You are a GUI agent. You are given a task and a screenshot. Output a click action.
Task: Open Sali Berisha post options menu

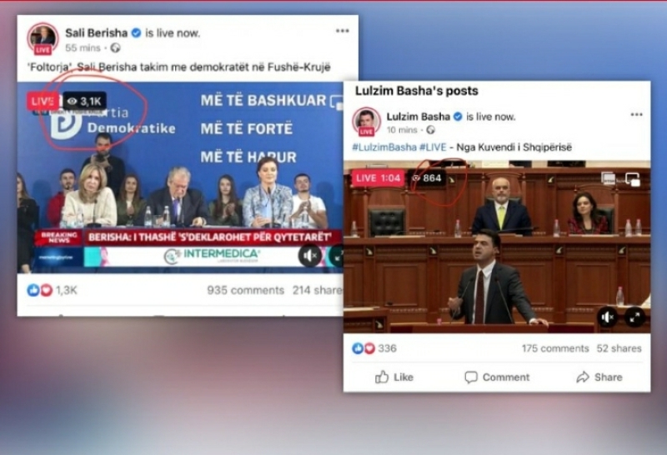point(342,31)
